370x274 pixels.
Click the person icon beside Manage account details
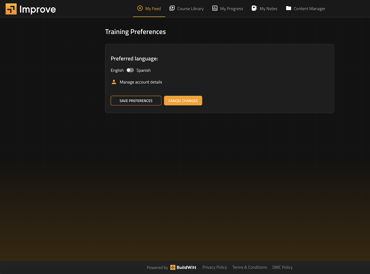point(114,82)
